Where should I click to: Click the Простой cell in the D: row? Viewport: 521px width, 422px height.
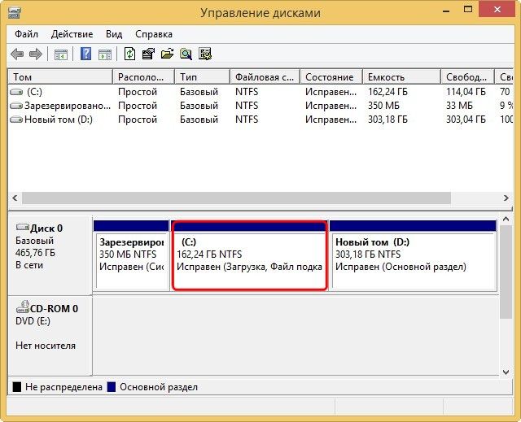click(138, 120)
